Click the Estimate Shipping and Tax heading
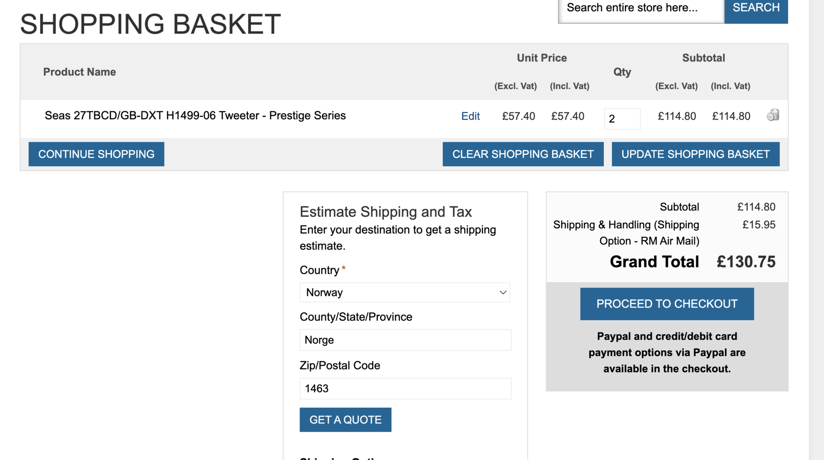824x460 pixels. [x=385, y=212]
